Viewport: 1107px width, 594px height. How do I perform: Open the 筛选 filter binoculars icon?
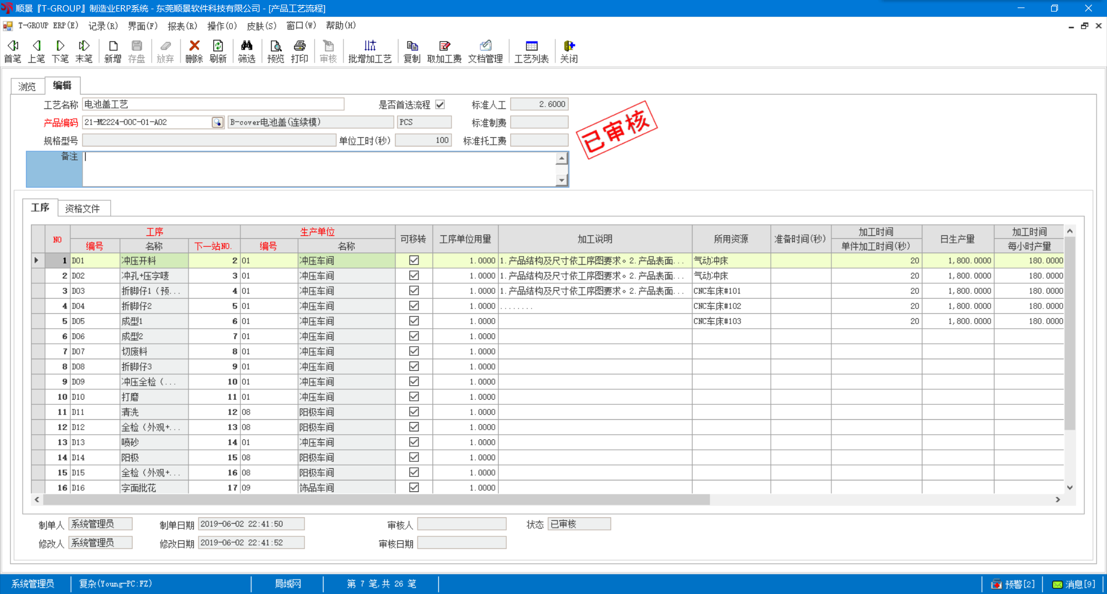(x=246, y=51)
